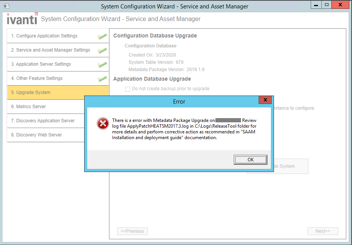The width and height of the screenshot is (352, 245).
Task: Click checkmark beside Application Server Settings
Action: click(102, 65)
